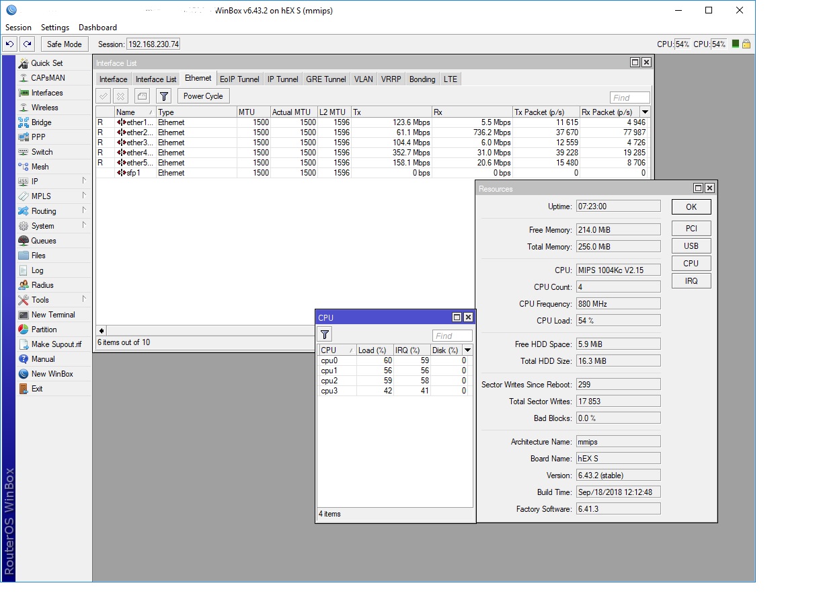This screenshot has width=819, height=608.
Task: Open the Settings menu
Action: pos(54,28)
